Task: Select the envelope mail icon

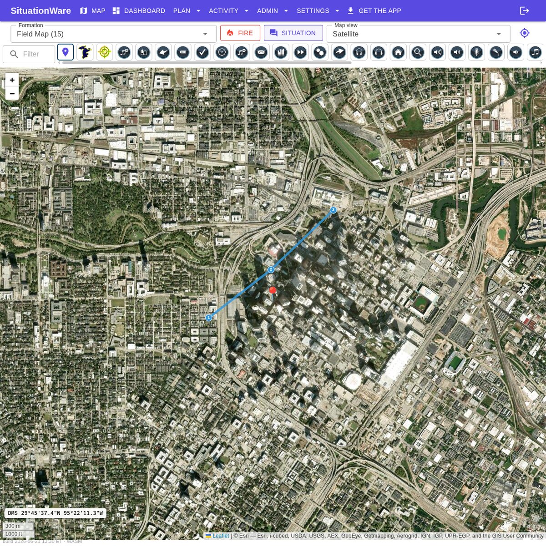Action: [261, 52]
